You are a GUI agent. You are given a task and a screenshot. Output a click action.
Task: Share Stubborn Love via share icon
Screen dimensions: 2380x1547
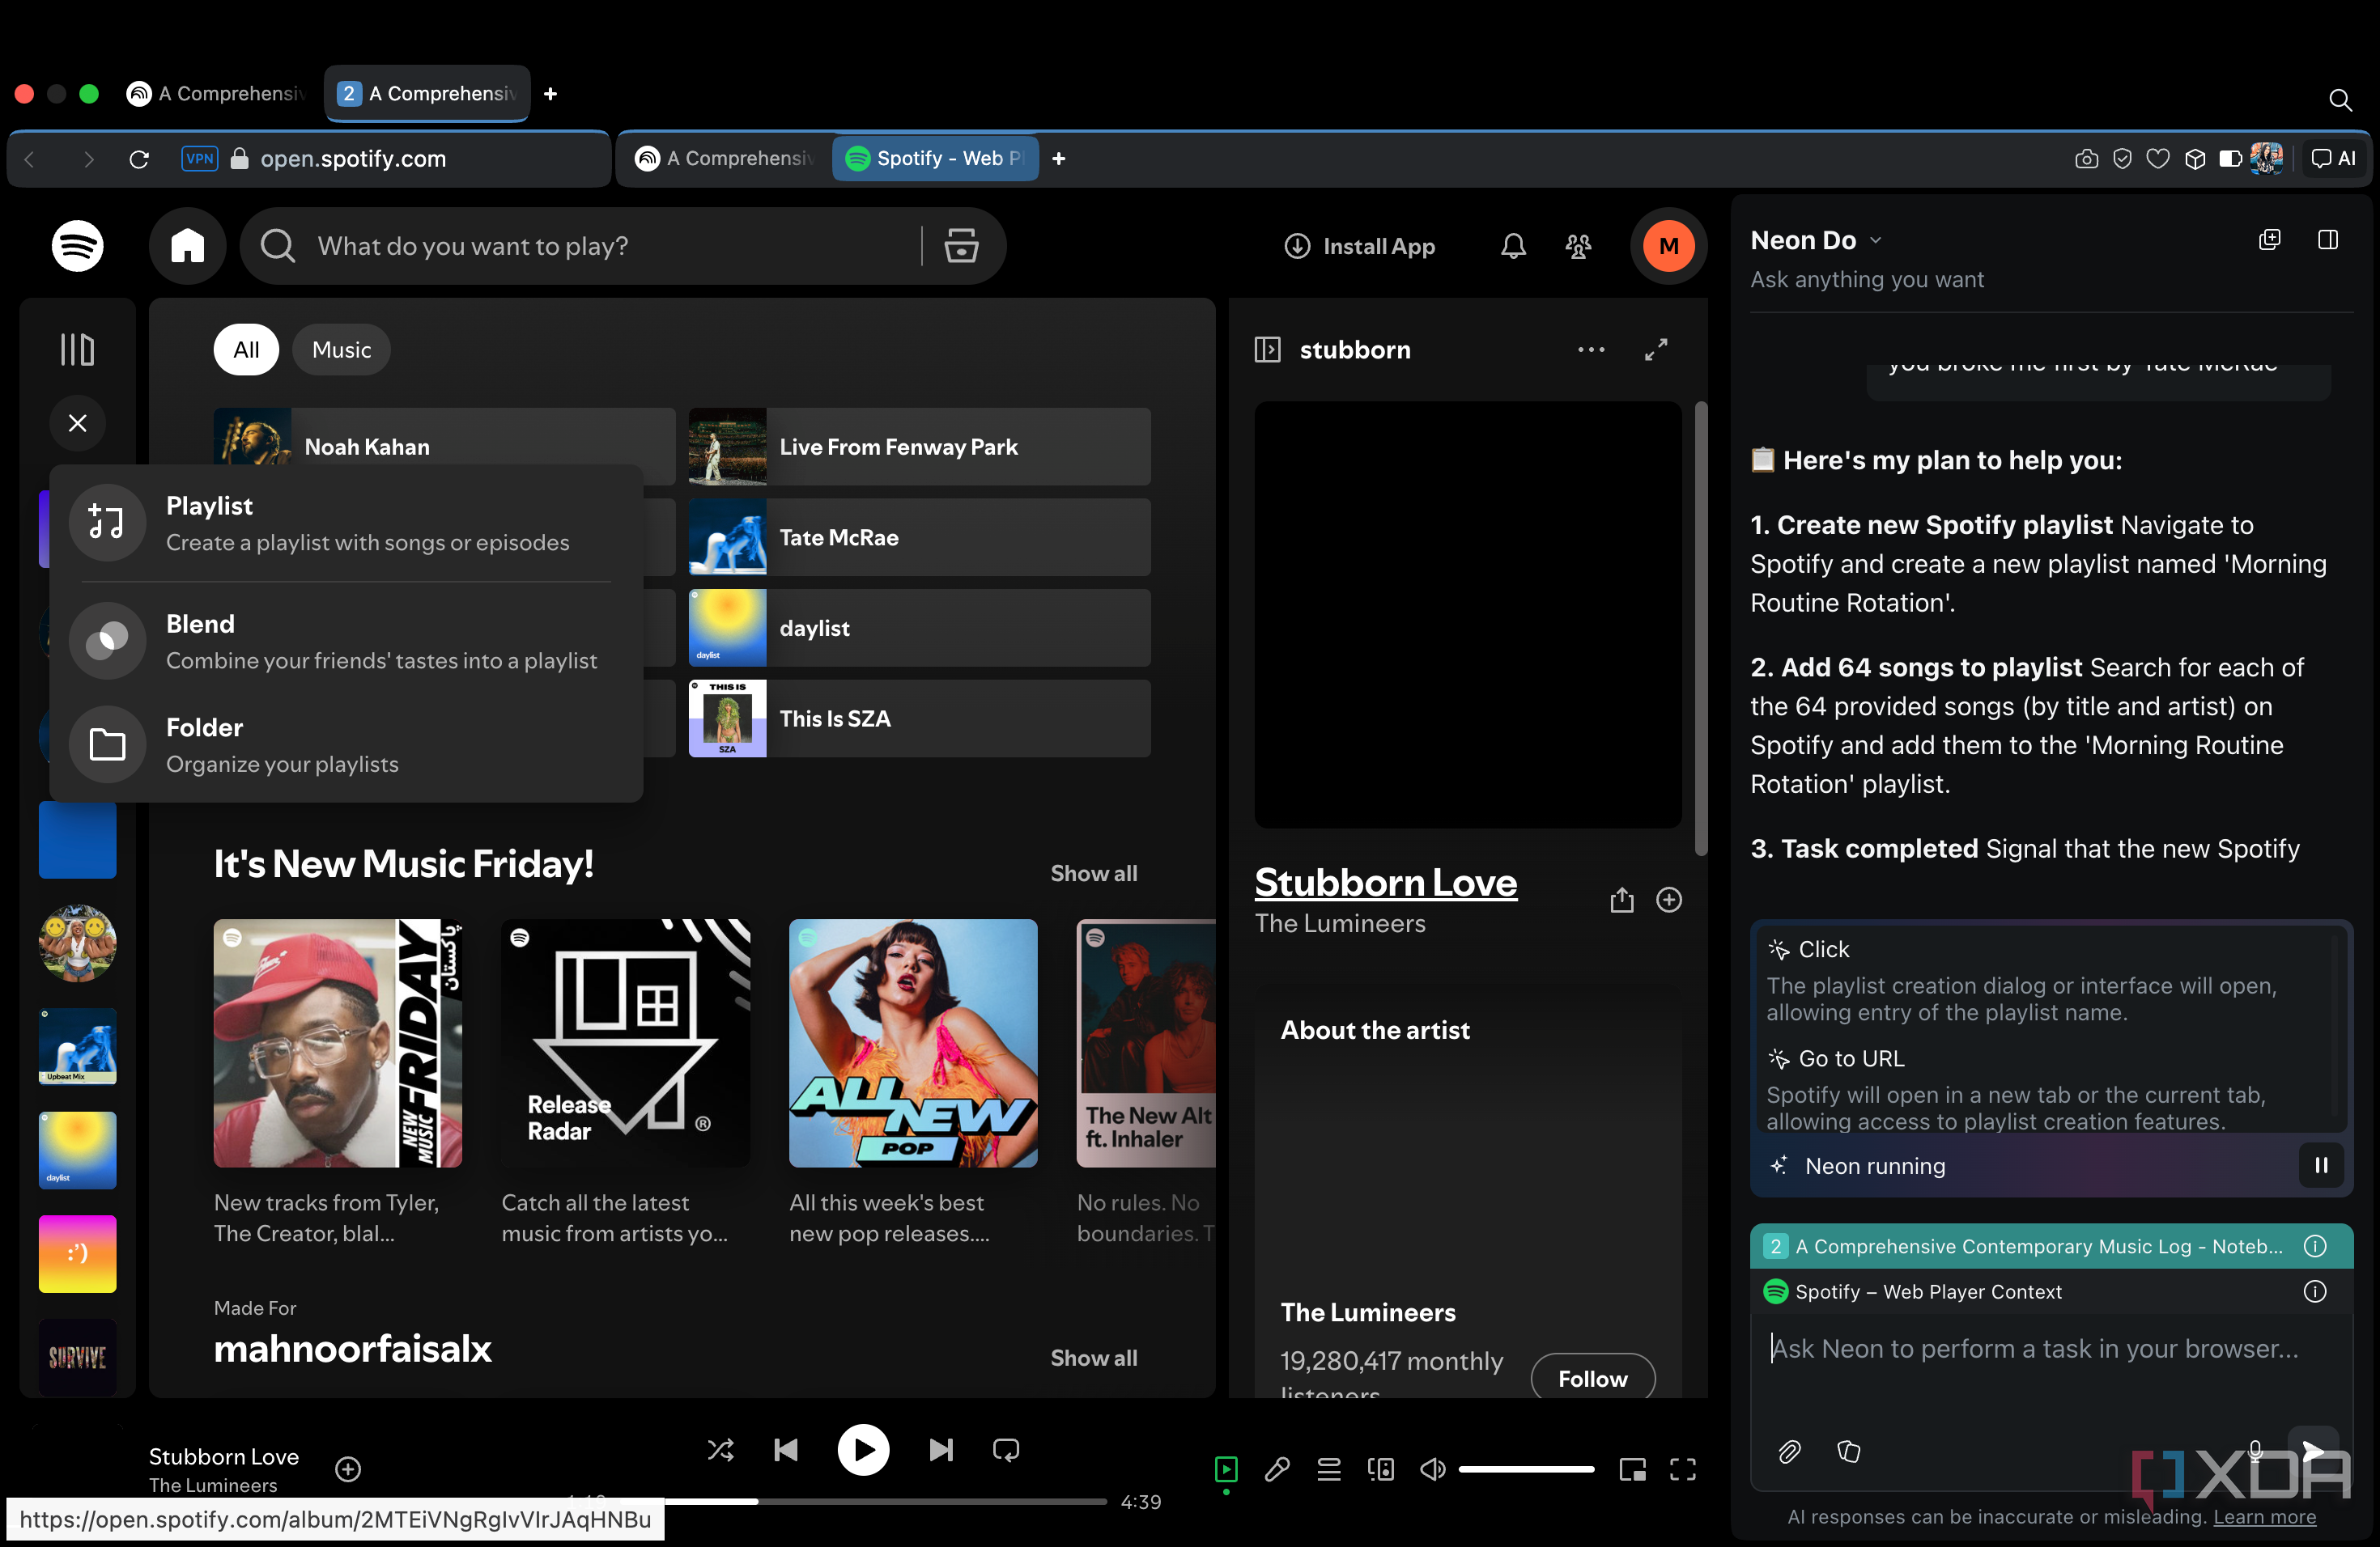(1621, 900)
